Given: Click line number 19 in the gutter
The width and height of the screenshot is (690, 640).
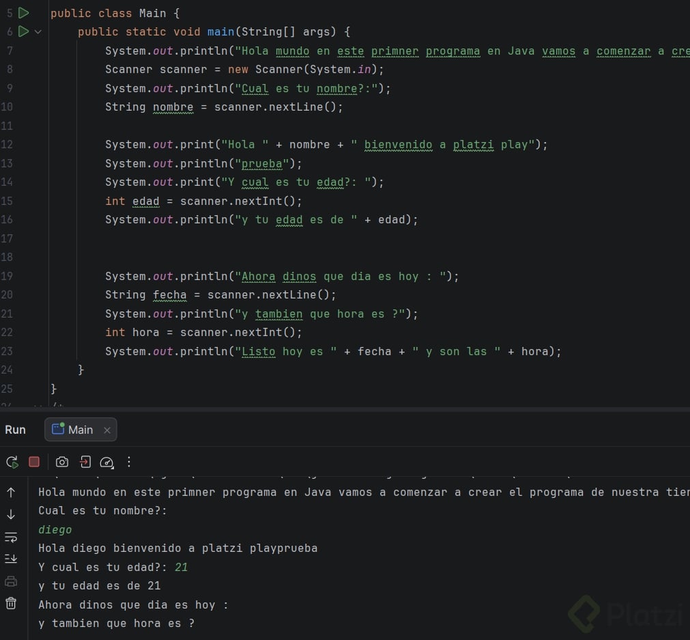Looking at the screenshot, I should pyautogui.click(x=7, y=276).
